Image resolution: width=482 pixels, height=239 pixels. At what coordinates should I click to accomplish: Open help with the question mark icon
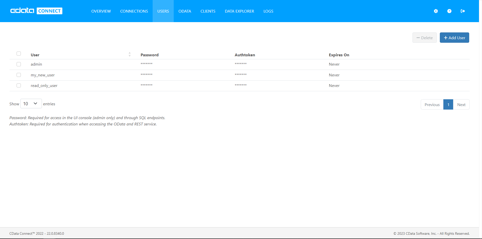[x=449, y=11]
